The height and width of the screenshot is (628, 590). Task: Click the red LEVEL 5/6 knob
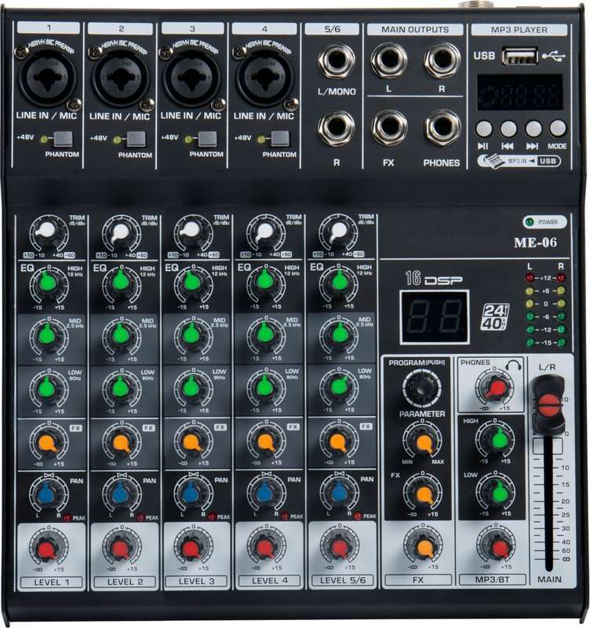click(338, 546)
